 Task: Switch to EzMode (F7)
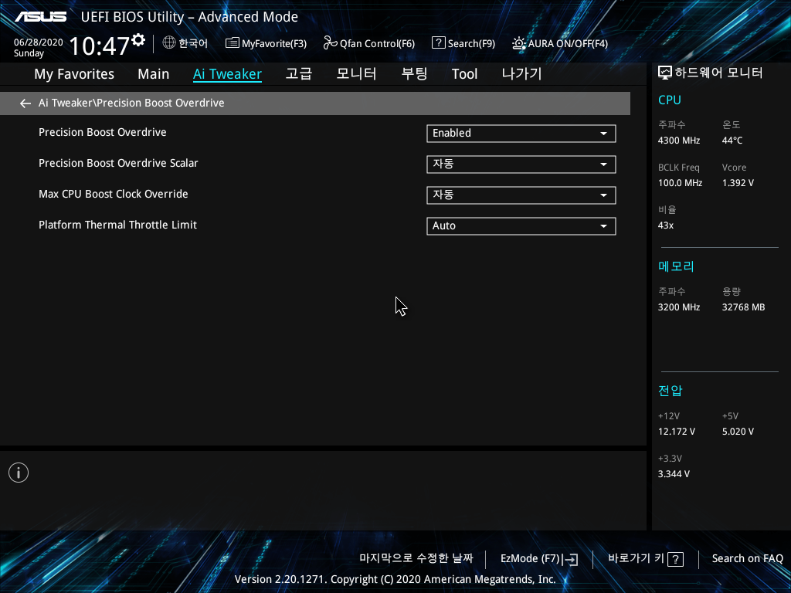click(x=539, y=559)
